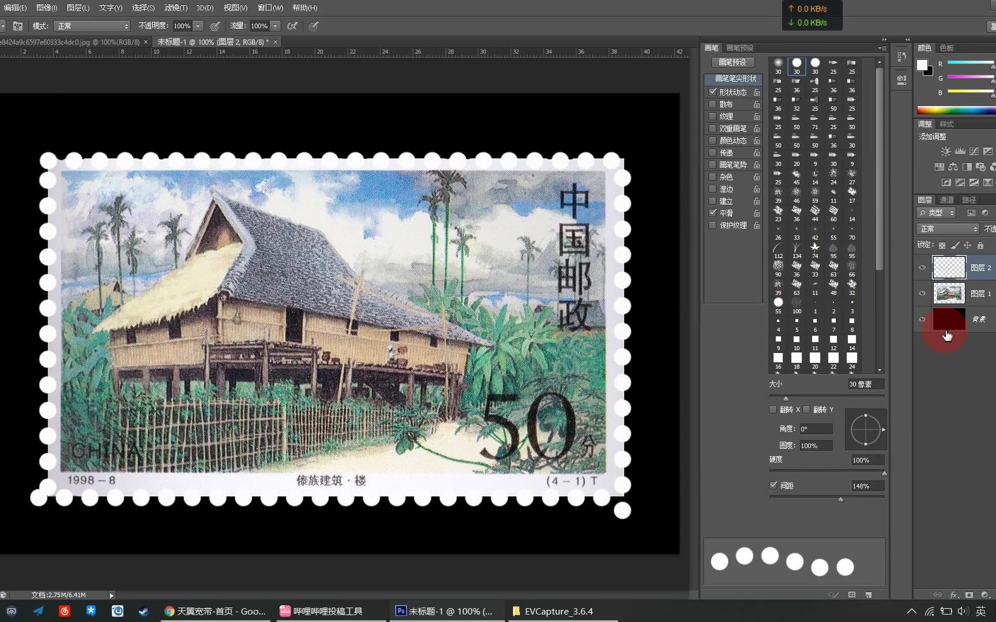Open the History panel icon in side dock

pos(902,57)
